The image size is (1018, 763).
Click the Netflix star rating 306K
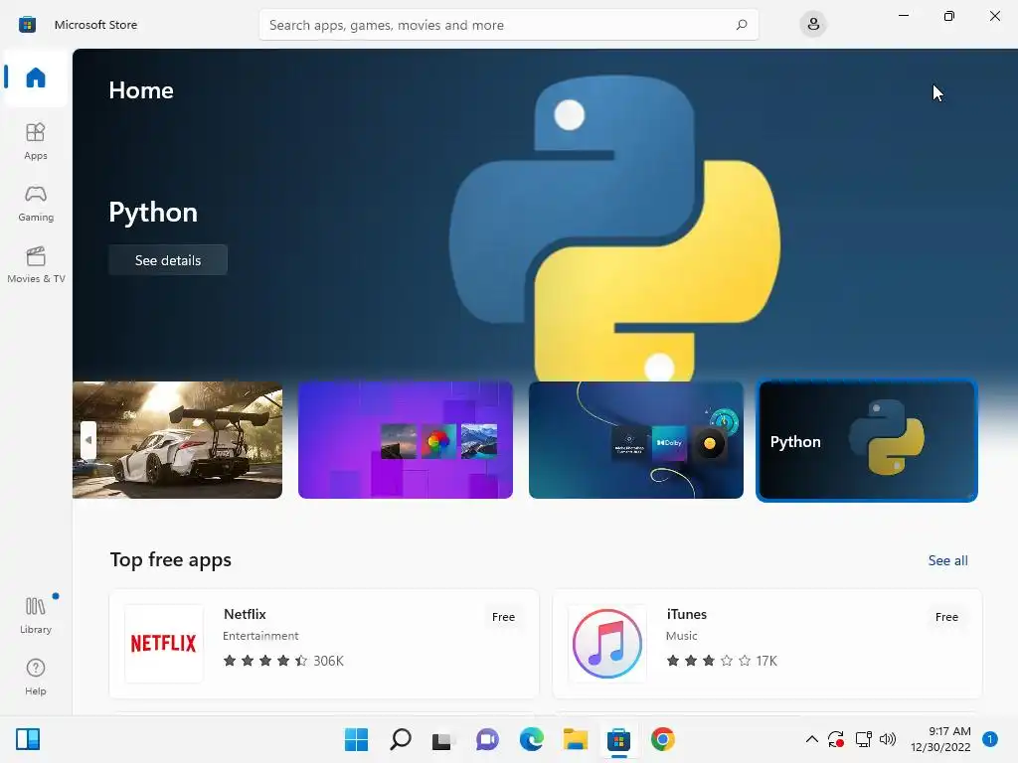point(283,661)
